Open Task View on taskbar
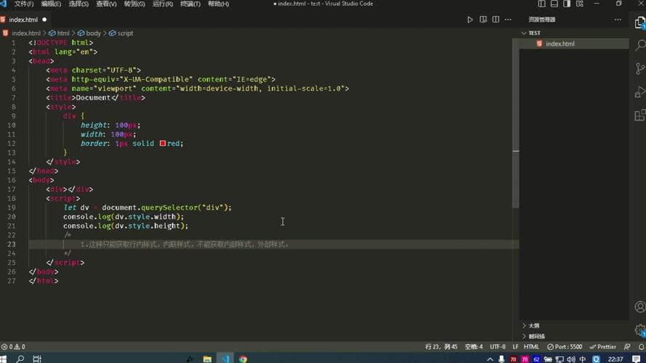646x363 pixels. point(37,359)
